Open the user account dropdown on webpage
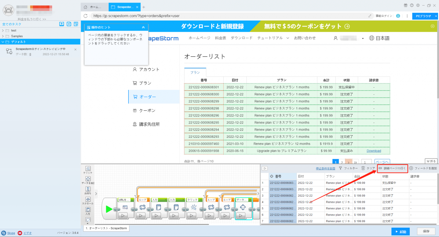 (x=363, y=38)
